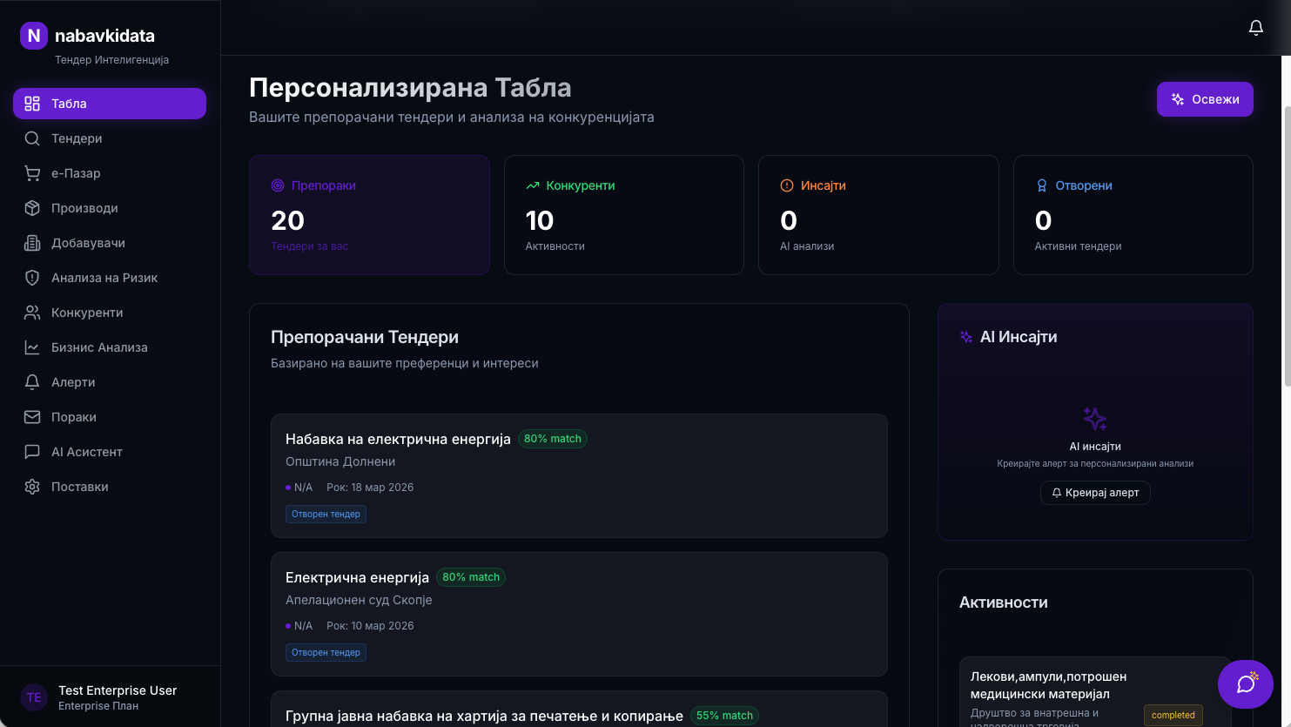Image resolution: width=1291 pixels, height=727 pixels.
Task: Click the Креирај алерт button
Action: [1095, 493]
